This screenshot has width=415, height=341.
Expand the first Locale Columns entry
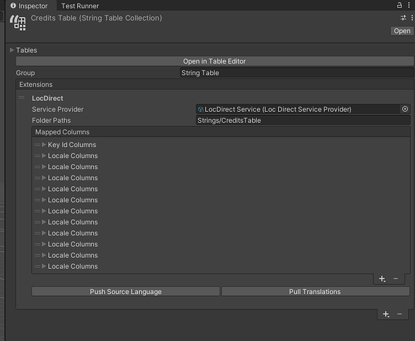(x=44, y=155)
